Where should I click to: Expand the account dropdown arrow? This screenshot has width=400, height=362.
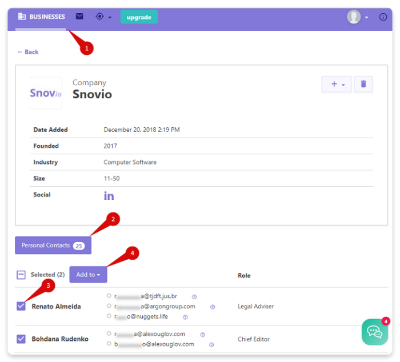367,17
